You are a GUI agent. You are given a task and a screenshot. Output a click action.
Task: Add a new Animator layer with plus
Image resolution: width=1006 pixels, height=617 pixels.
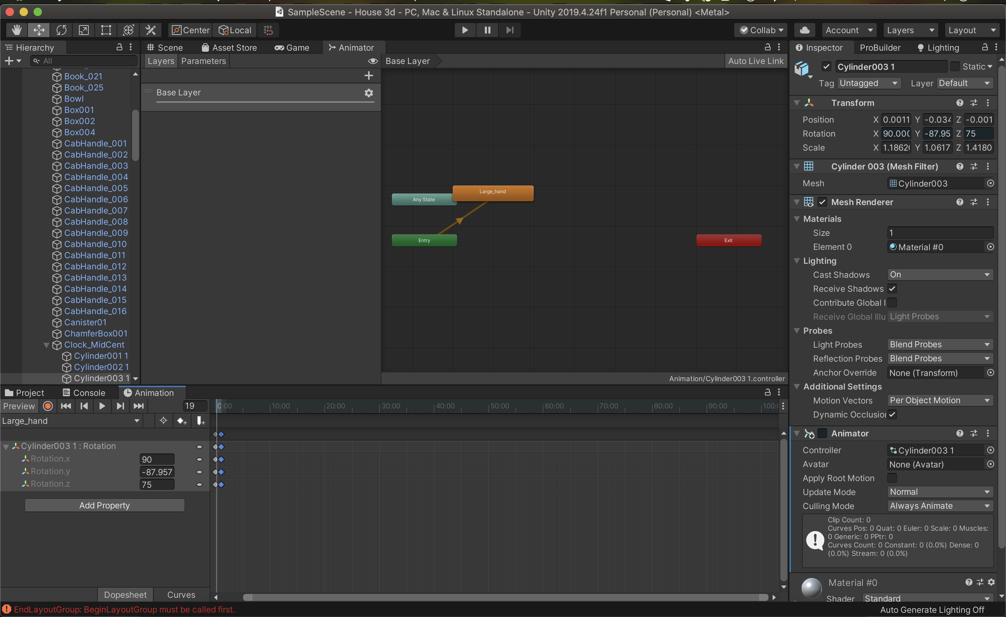[369, 75]
